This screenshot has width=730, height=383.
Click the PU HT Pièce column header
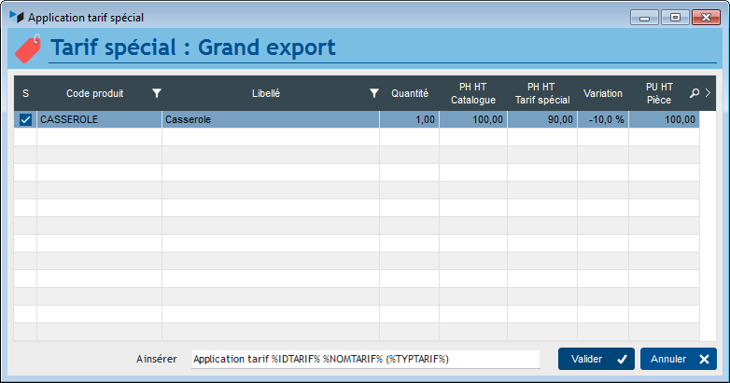coord(658,93)
